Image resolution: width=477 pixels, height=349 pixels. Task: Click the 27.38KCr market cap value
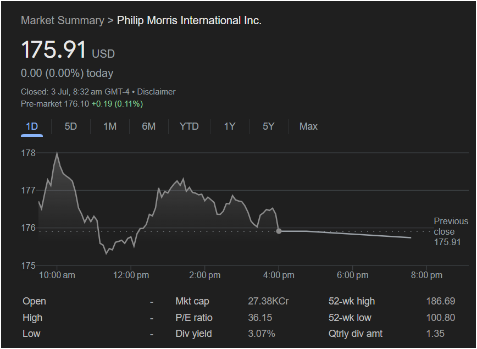268,301
